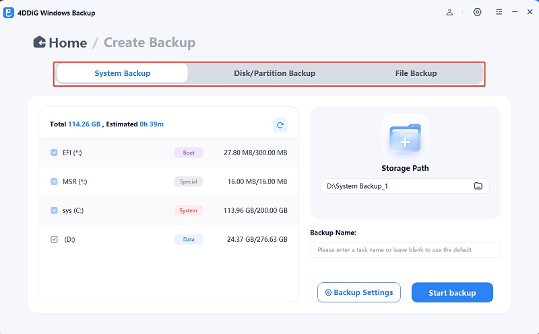Click the Special tag on MSR row
Viewport: 539px width, 334px height.
[x=189, y=181]
